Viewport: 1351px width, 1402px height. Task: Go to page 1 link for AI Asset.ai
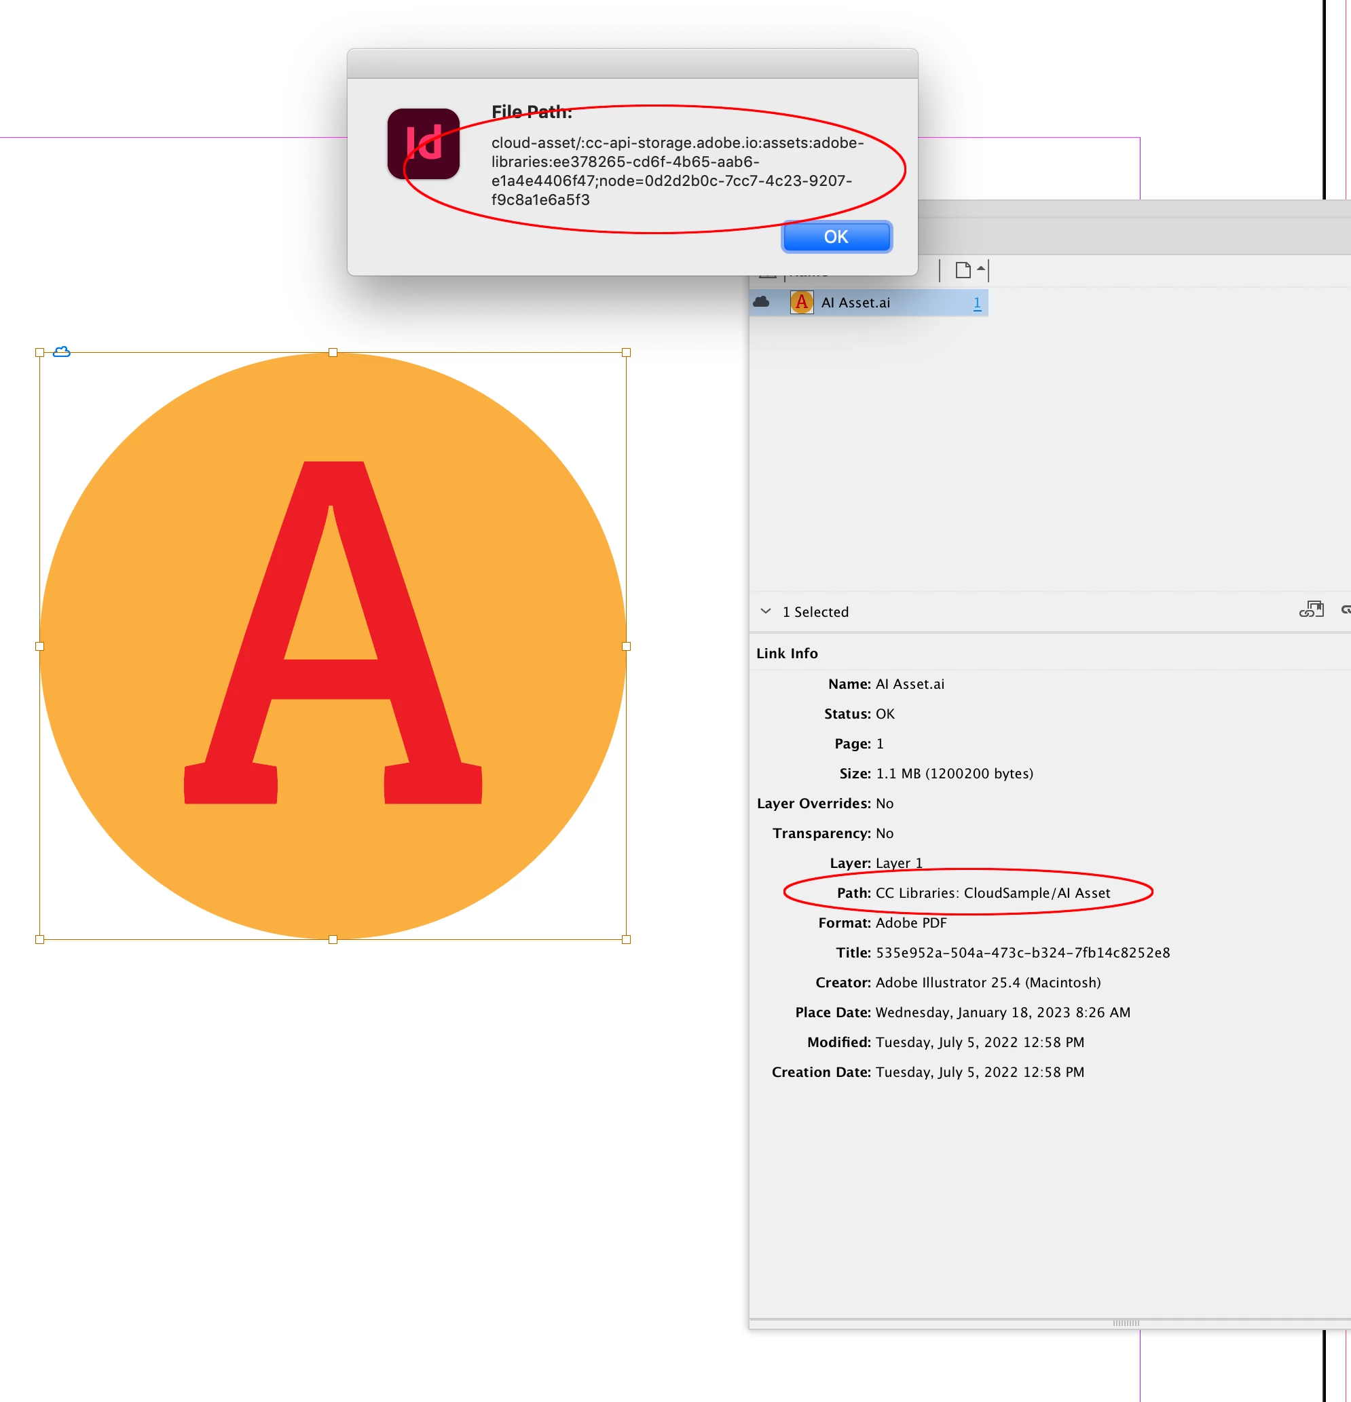pyautogui.click(x=977, y=303)
